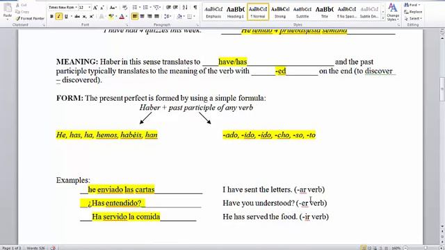
Task: Click the word count in status bar
Action: click(x=35, y=248)
